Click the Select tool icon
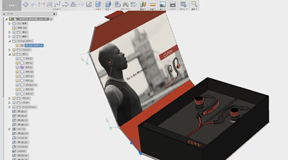Image resolution: width=288 pixels, height=160 pixels. [x=194, y=4]
